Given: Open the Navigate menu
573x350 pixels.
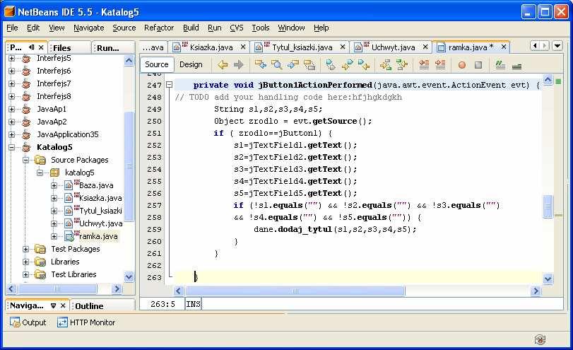Looking at the screenshot, I should pyautogui.click(x=88, y=28).
